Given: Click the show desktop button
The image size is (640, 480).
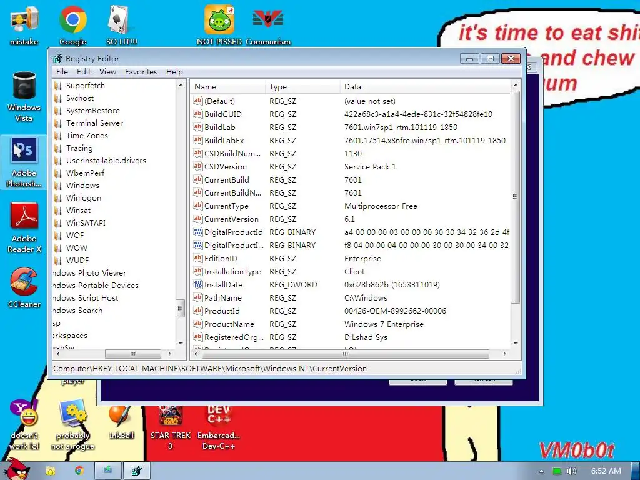Looking at the screenshot, I should tap(636, 471).
